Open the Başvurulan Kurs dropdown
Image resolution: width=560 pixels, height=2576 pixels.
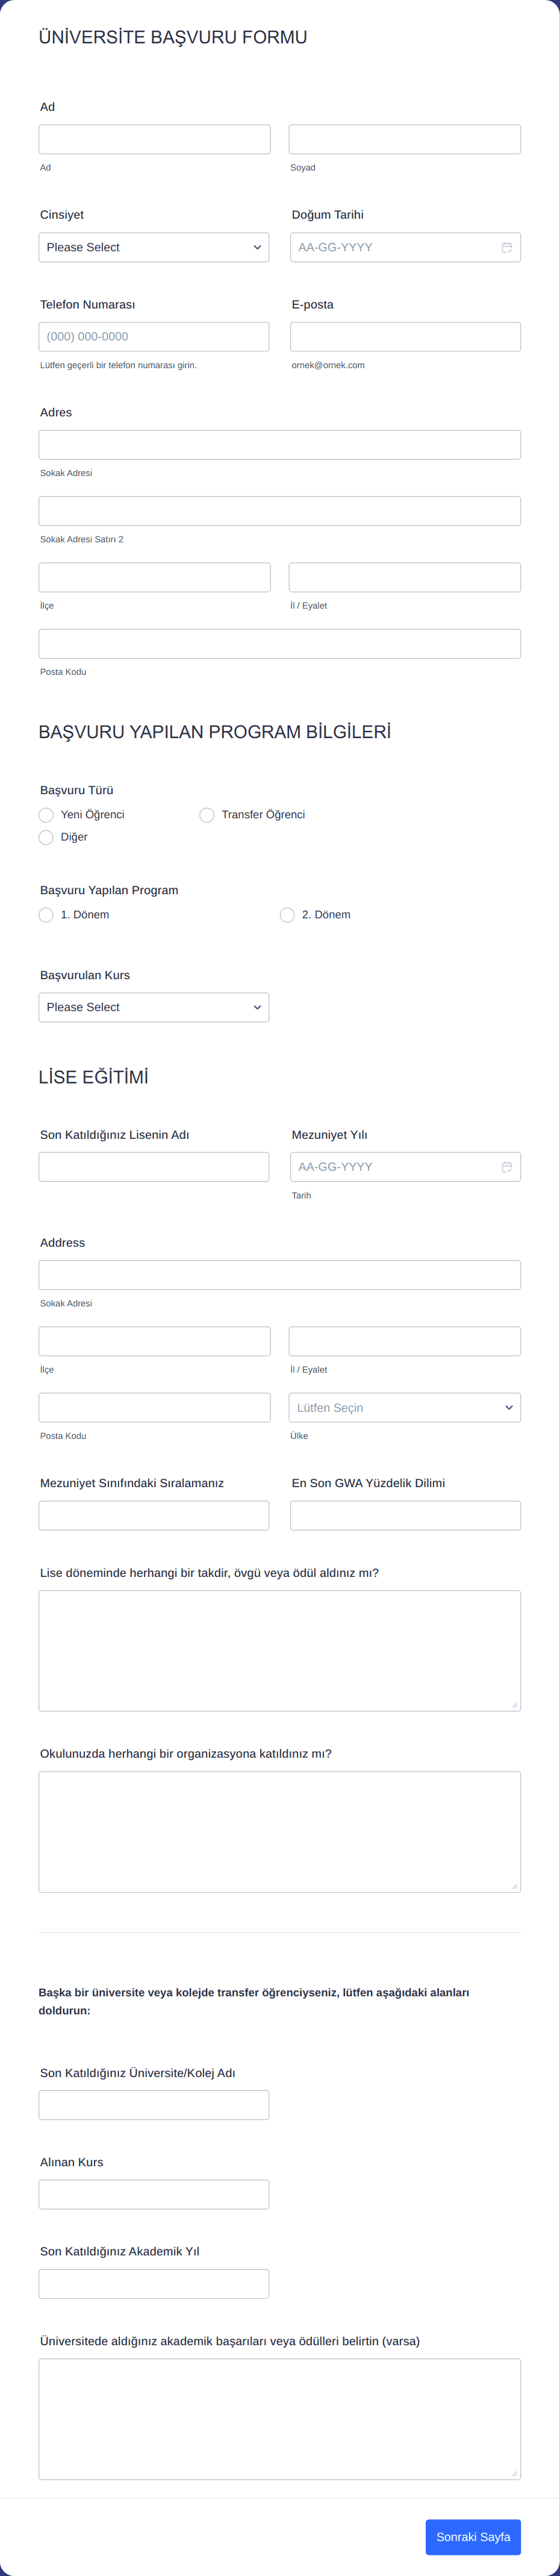tap(154, 1007)
